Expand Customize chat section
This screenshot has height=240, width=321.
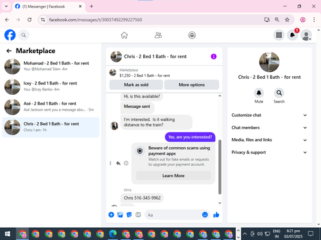click(269, 115)
